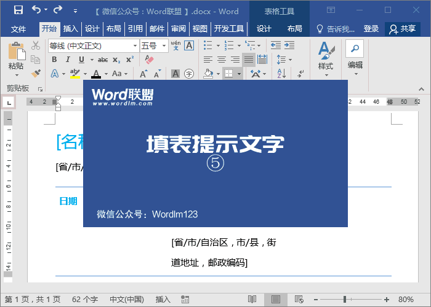Viewport: 431px width, 307px height.
Task: Apply the black font color
Action: click(96, 74)
